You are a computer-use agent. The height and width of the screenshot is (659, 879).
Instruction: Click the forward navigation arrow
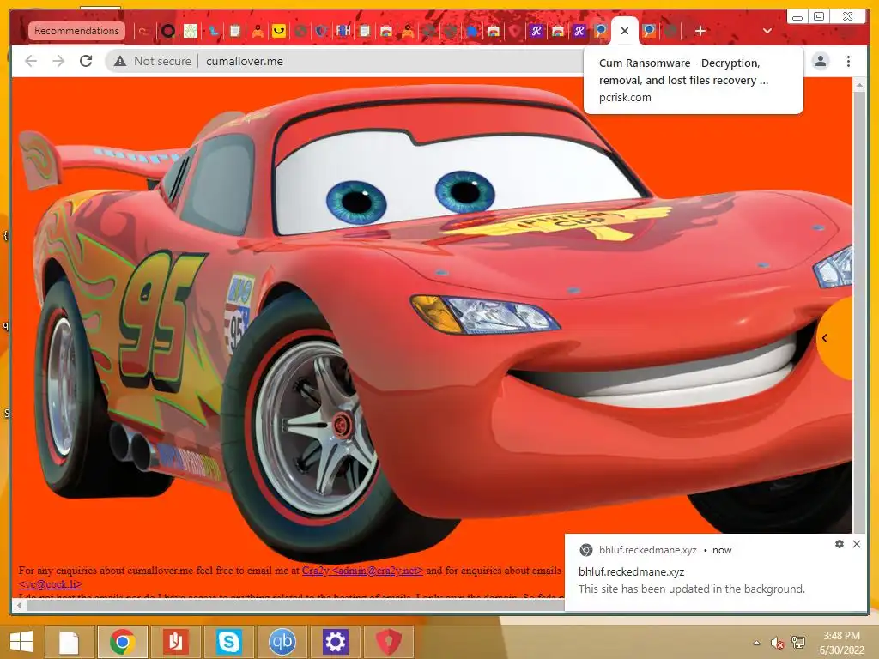(x=58, y=61)
